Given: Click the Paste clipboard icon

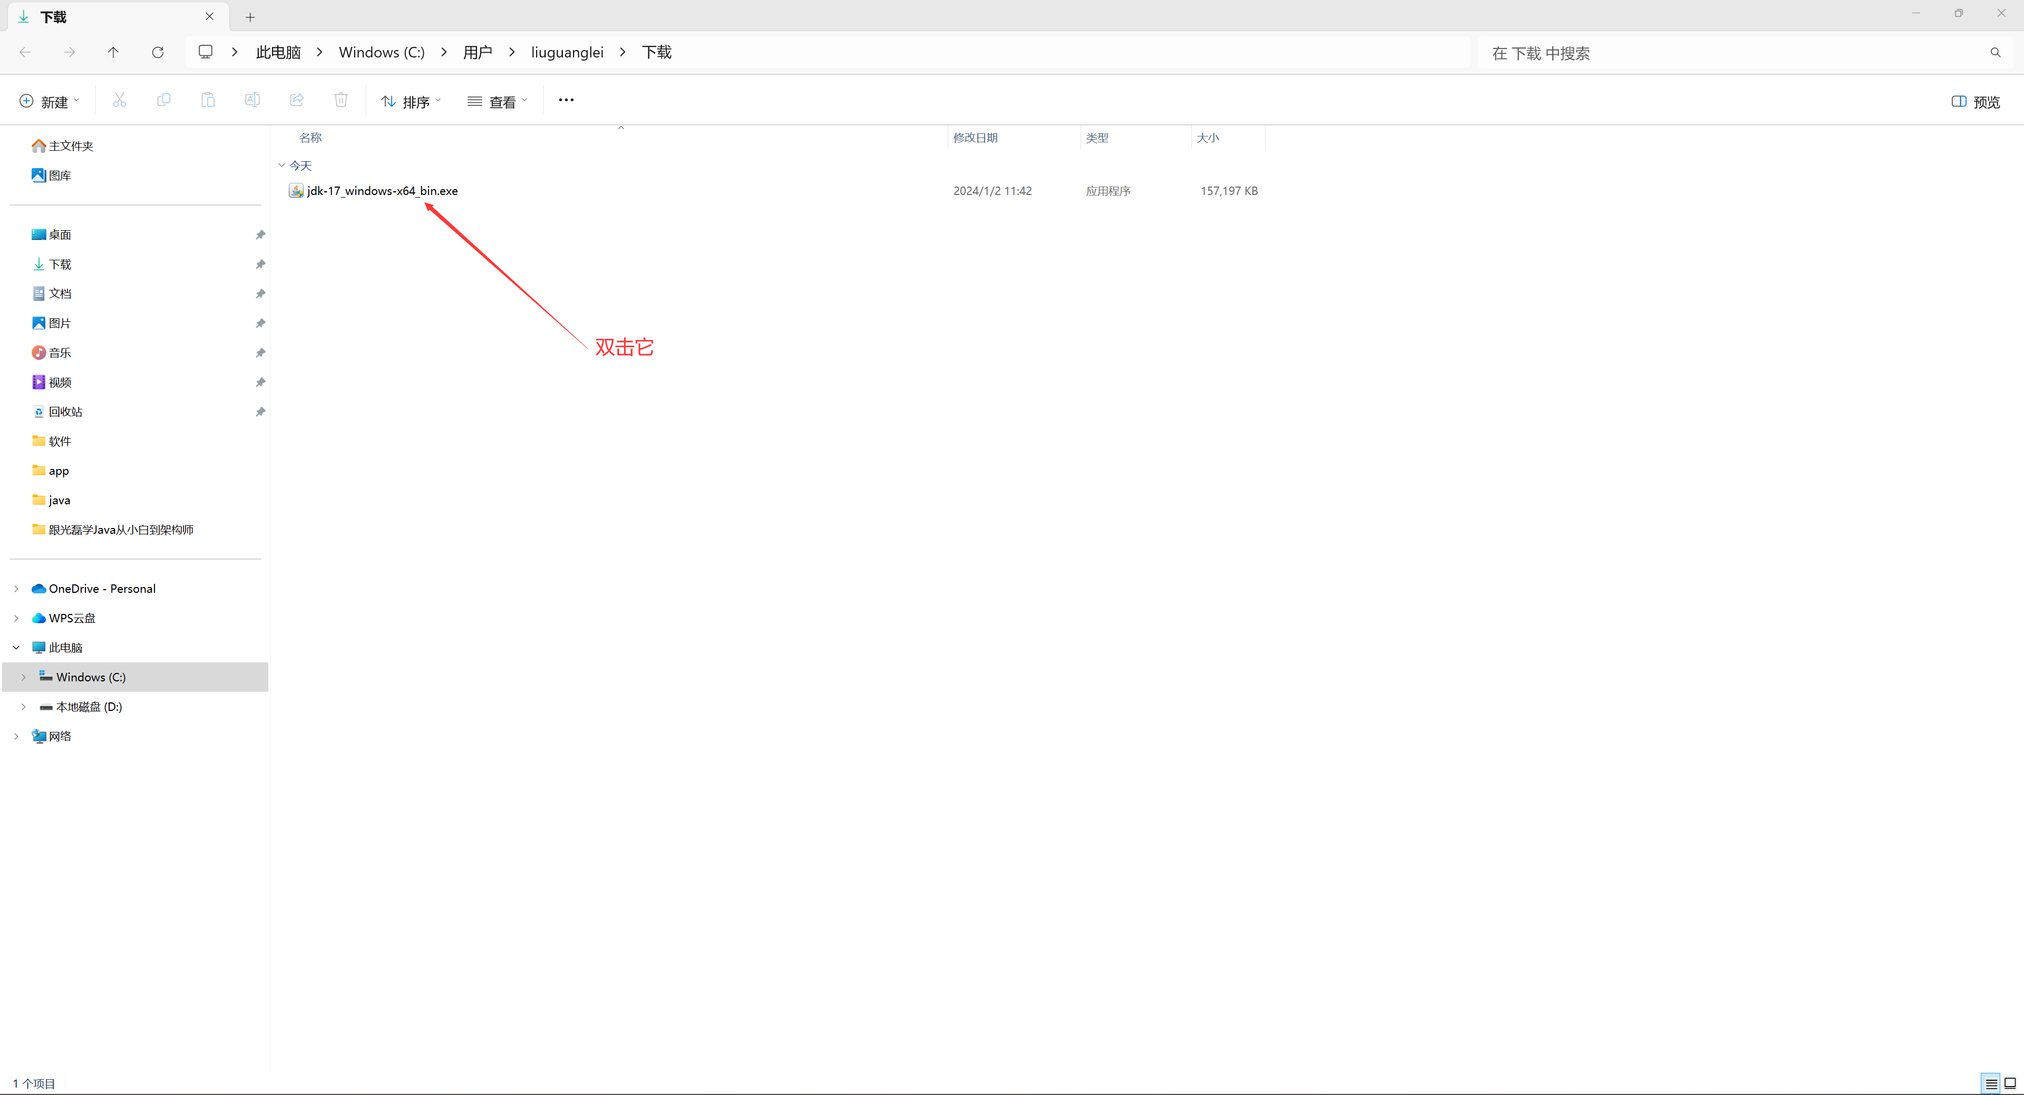Looking at the screenshot, I should coord(208,101).
